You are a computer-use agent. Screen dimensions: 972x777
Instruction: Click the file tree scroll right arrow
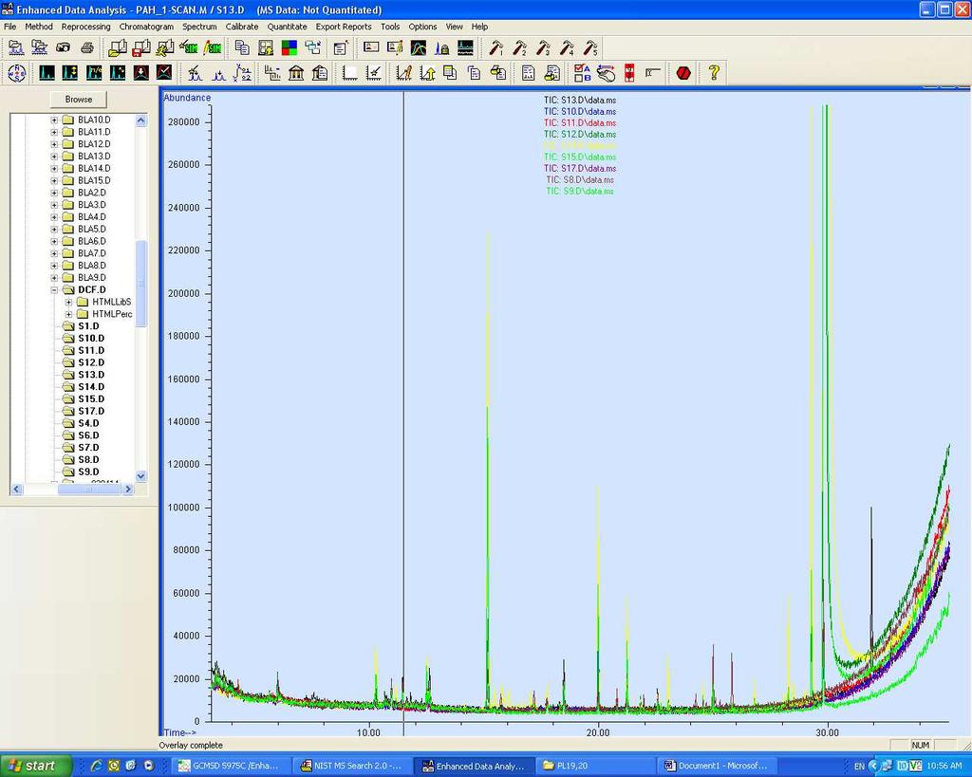tap(128, 489)
